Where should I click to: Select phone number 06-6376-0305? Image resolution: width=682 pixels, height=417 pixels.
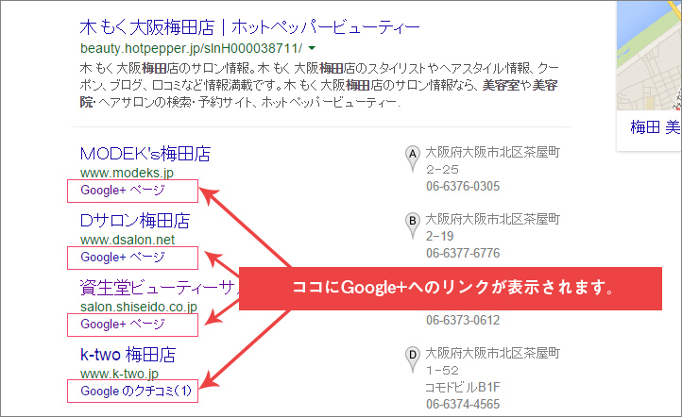[463, 187]
